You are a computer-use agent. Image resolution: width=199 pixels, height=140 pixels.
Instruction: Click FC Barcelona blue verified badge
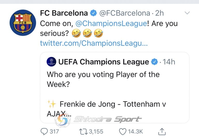(93, 13)
